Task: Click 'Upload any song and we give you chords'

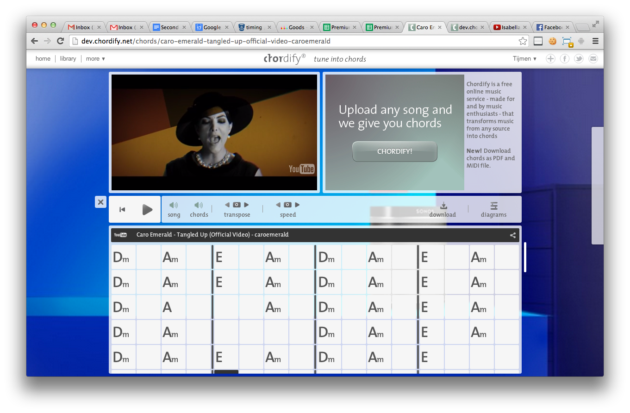Action: [395, 116]
